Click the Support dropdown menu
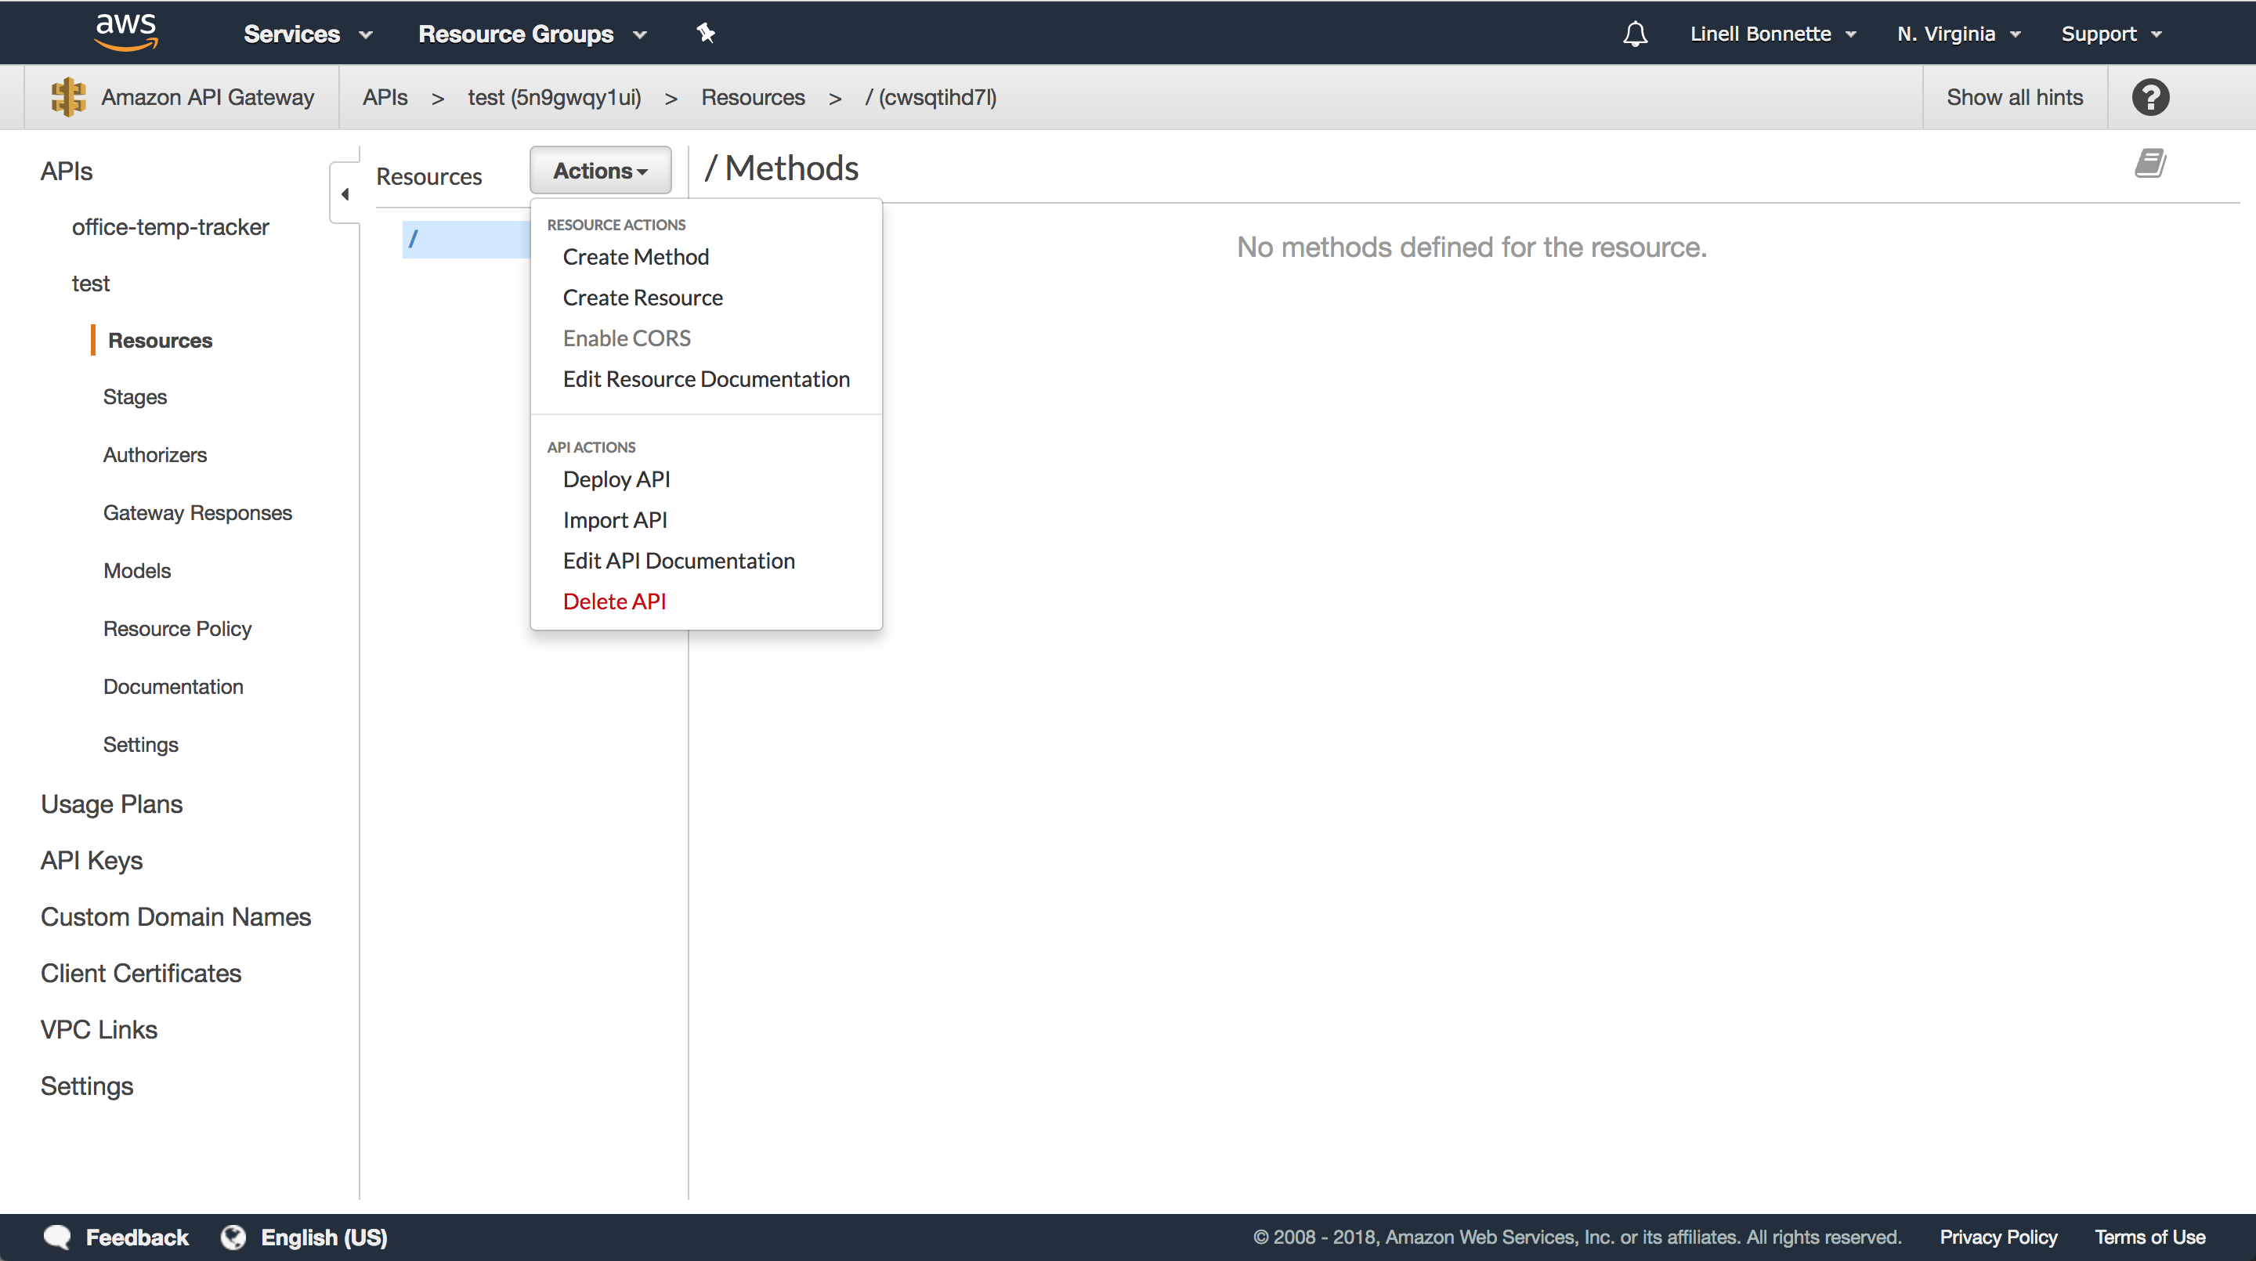 click(x=2112, y=33)
